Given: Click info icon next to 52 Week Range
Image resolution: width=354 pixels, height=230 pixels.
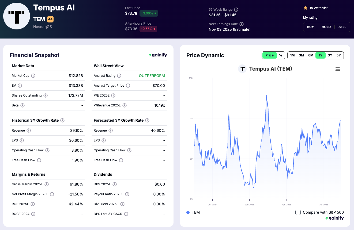Looking at the screenshot, I should coord(236,10).
